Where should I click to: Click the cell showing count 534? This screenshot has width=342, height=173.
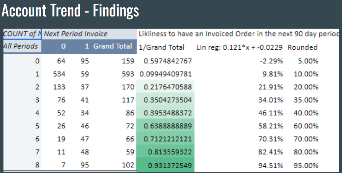click(59, 74)
